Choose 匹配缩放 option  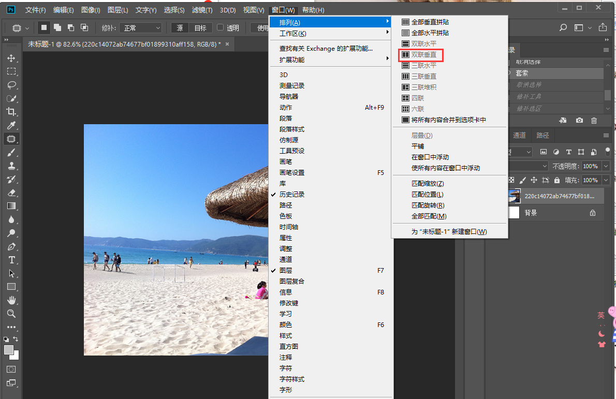[428, 184]
